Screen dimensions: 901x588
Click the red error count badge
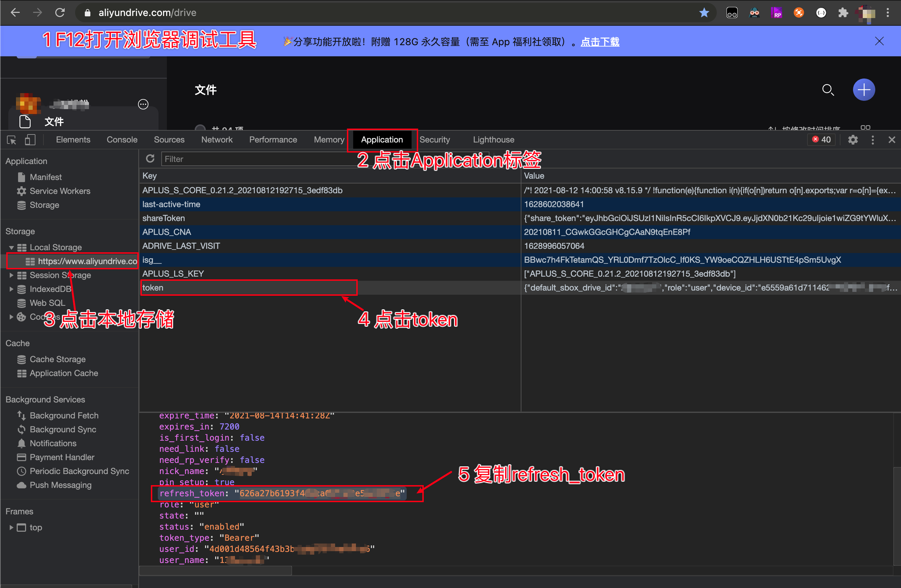[821, 140]
